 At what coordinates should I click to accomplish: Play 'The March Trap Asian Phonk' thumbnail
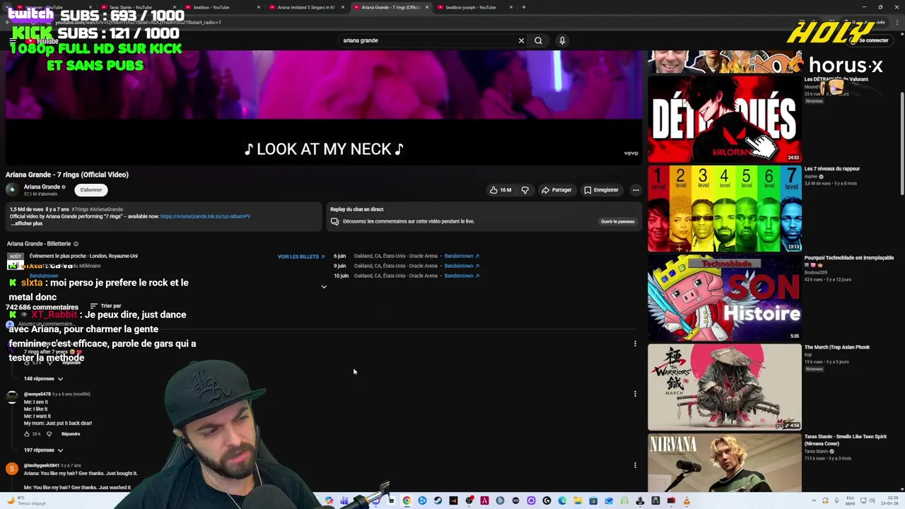(x=725, y=387)
